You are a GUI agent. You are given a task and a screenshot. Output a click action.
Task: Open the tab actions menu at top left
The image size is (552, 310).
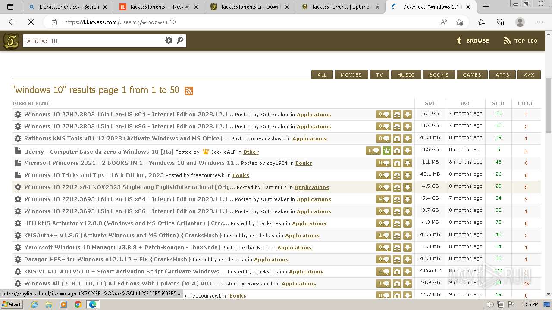point(10,6)
